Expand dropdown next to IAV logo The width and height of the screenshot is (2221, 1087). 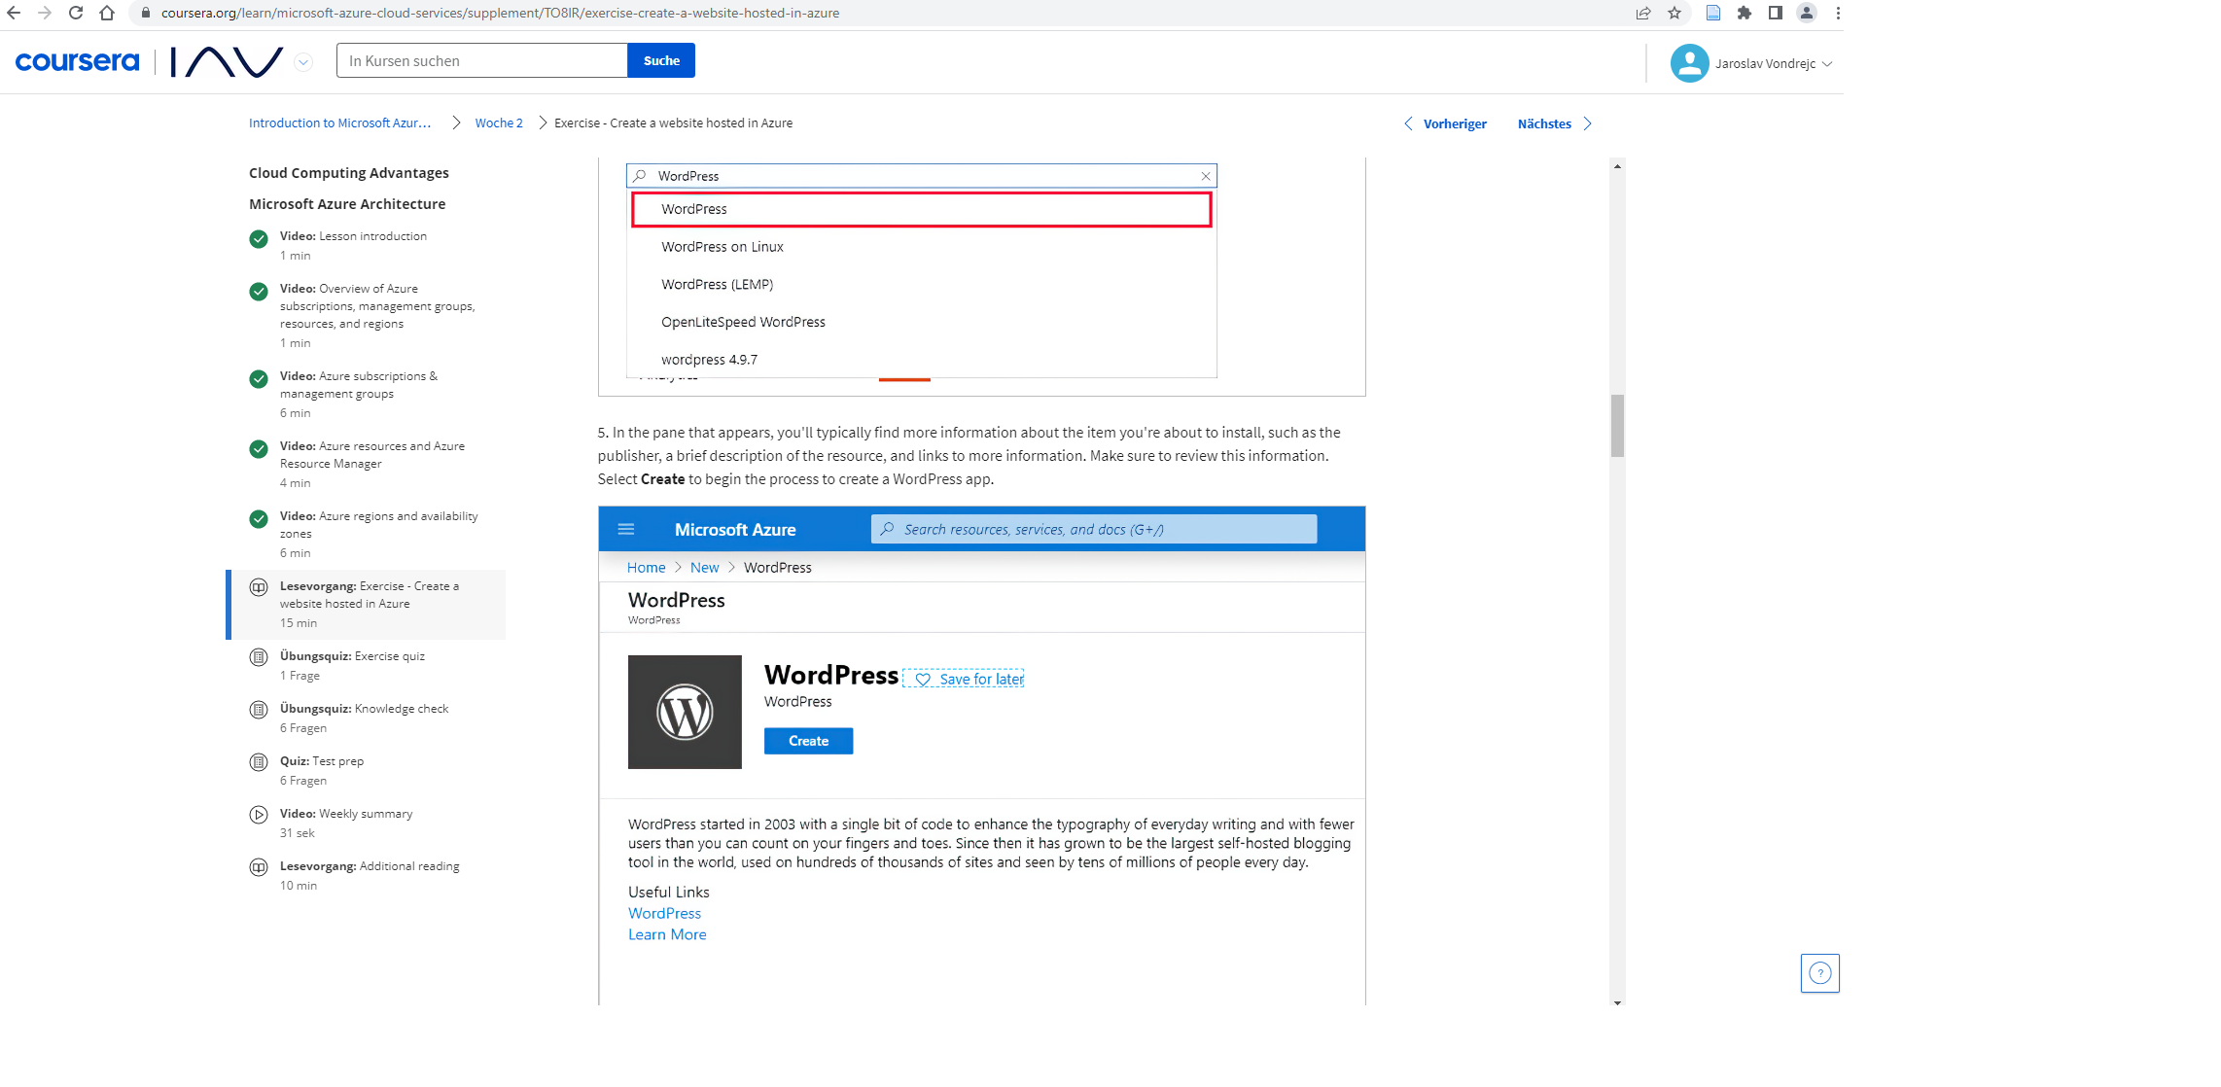point(303,62)
